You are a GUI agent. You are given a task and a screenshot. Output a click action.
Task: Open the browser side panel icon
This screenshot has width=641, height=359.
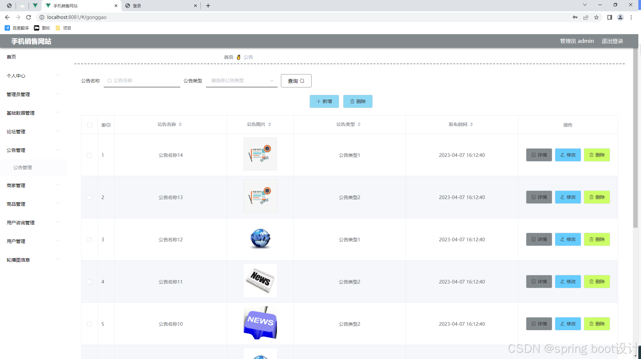pos(609,17)
